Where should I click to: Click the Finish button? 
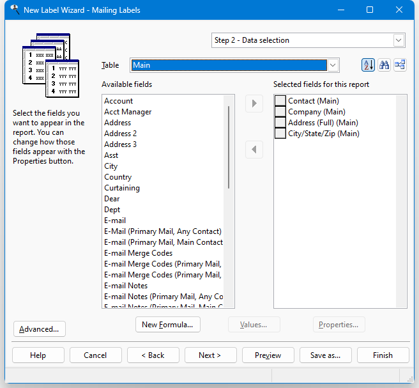tap(383, 355)
